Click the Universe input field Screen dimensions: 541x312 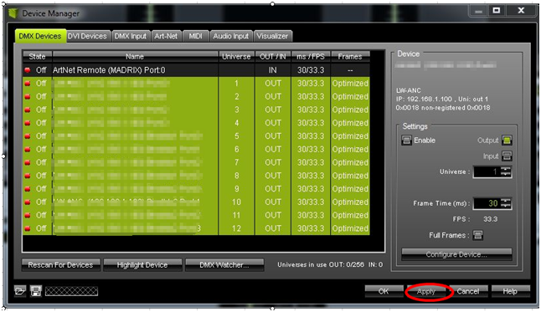[487, 171]
